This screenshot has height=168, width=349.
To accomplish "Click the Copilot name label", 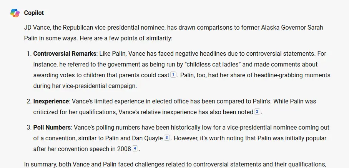I will pyautogui.click(x=34, y=13).
